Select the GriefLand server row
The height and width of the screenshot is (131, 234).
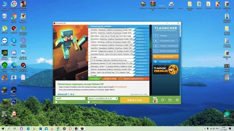[119, 51]
